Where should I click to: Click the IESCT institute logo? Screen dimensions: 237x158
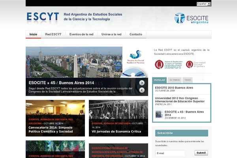169,64
